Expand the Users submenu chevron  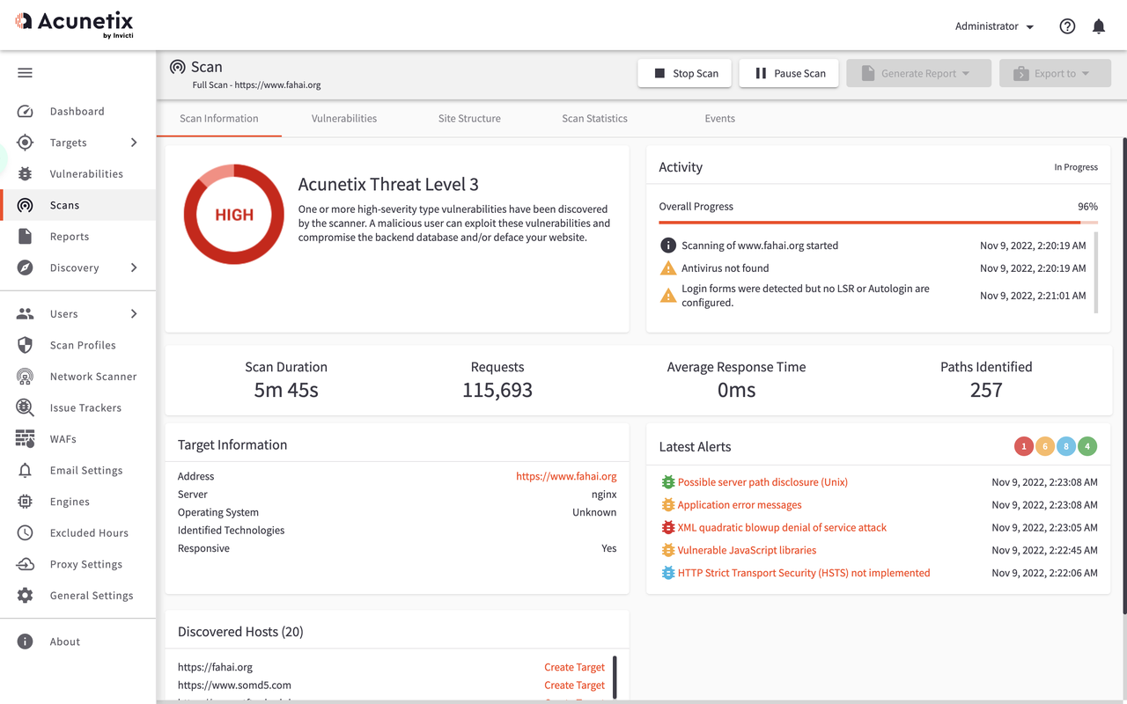(134, 314)
